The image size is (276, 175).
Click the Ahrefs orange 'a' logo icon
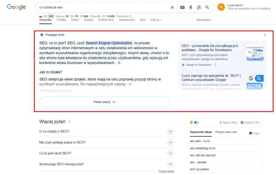click(x=191, y=122)
